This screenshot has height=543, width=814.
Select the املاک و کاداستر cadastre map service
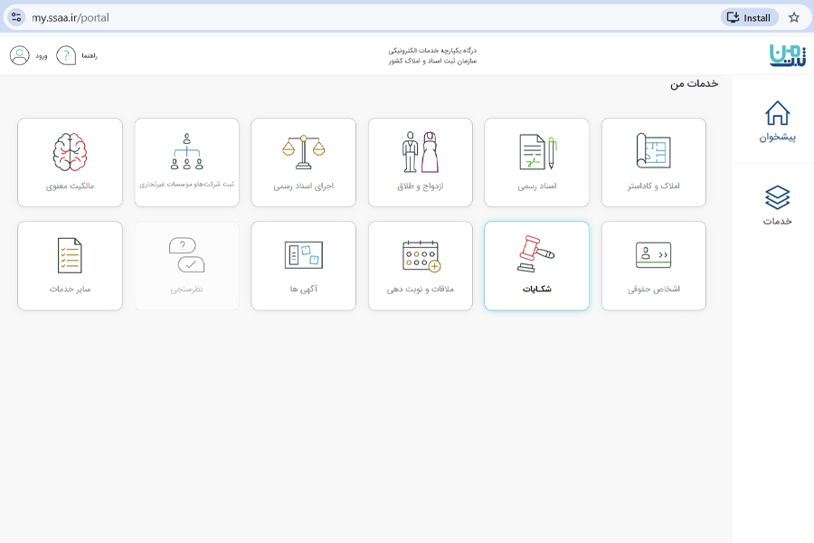pyautogui.click(x=653, y=162)
